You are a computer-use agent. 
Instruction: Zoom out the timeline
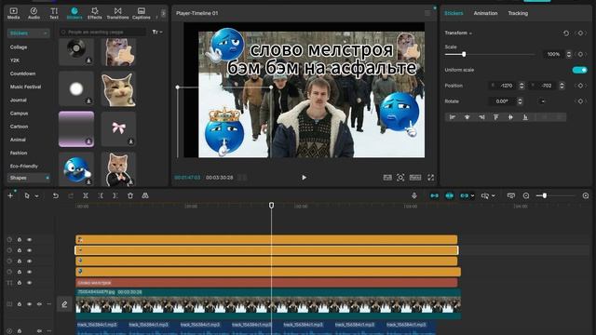526,195
